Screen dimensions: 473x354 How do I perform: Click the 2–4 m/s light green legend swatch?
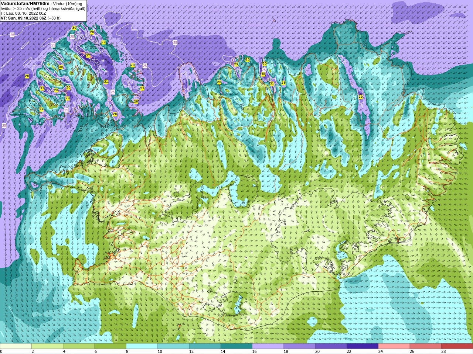47,346
